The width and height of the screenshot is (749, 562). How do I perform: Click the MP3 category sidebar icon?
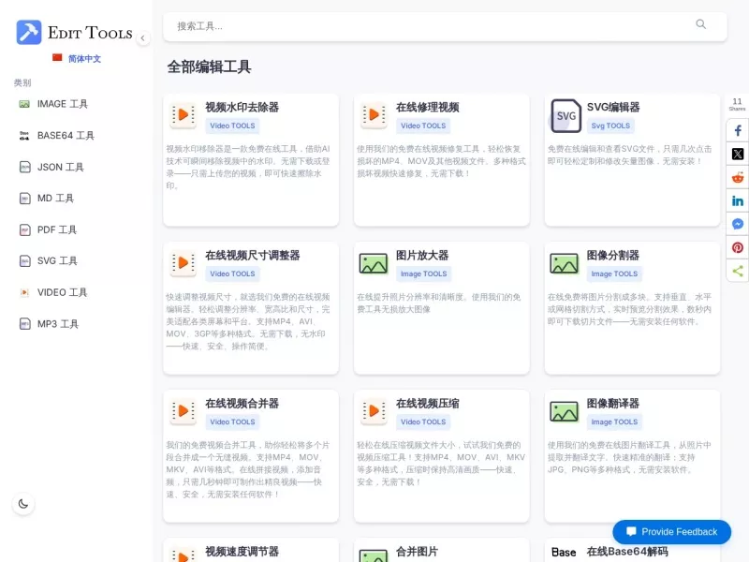click(24, 324)
